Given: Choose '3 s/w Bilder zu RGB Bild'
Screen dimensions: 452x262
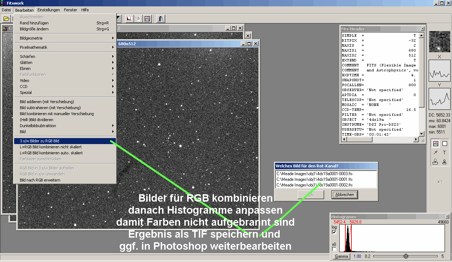Looking at the screenshot, I should (65, 141).
